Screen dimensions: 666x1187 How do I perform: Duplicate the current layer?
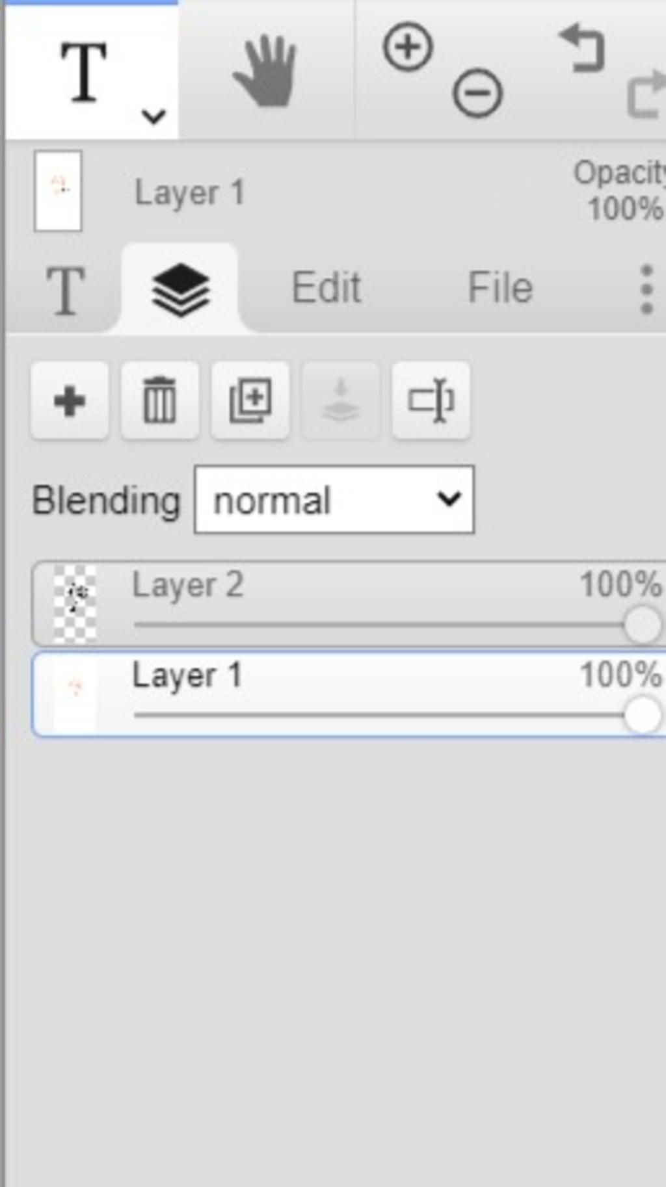tap(250, 400)
